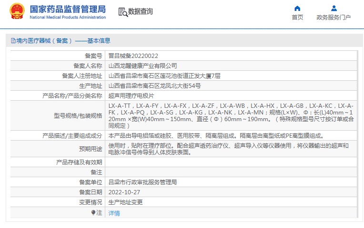364x228 pixels.
Task: Click the National Medical Products Administration text
Action: [68, 17]
